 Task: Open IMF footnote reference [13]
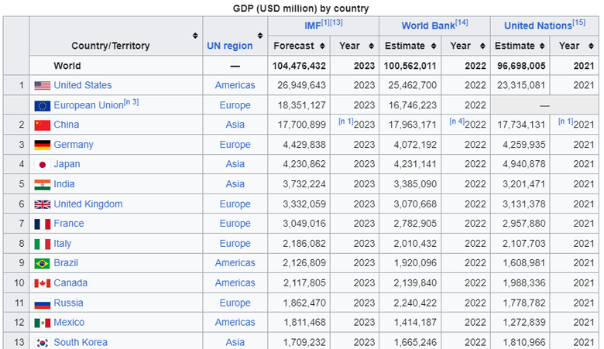[336, 22]
